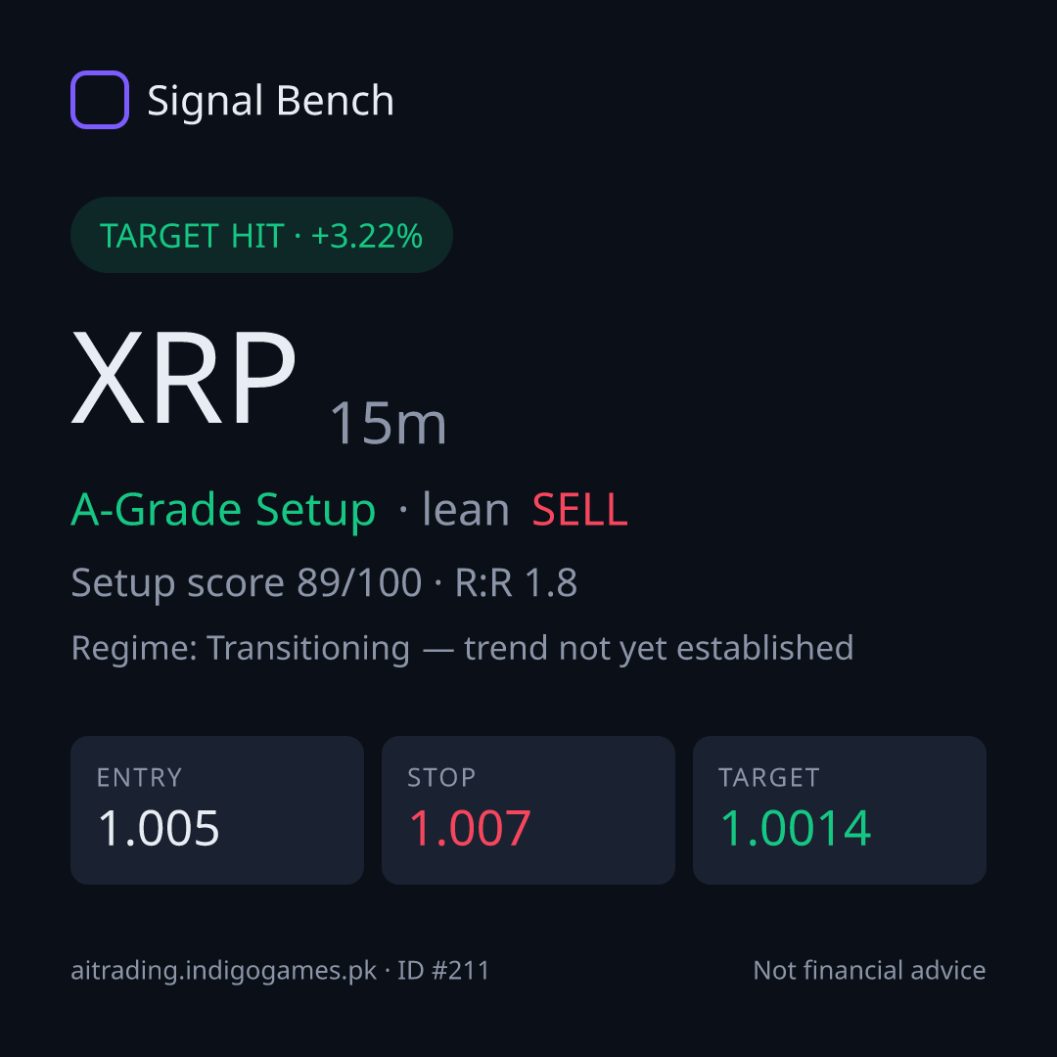Click the Signal Bench brand title

point(270,101)
